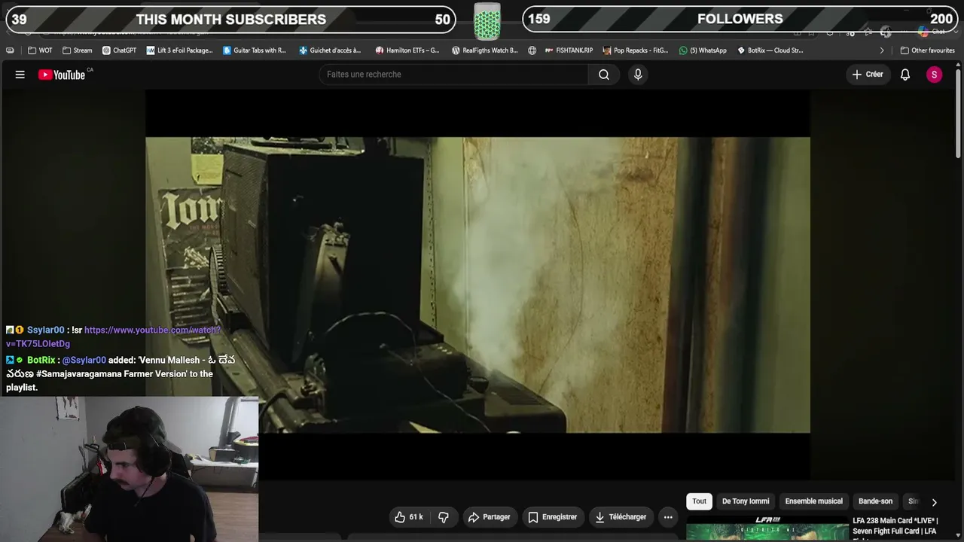Image resolution: width=964 pixels, height=542 pixels.
Task: Like the video with 61 k likes
Action: click(408, 517)
